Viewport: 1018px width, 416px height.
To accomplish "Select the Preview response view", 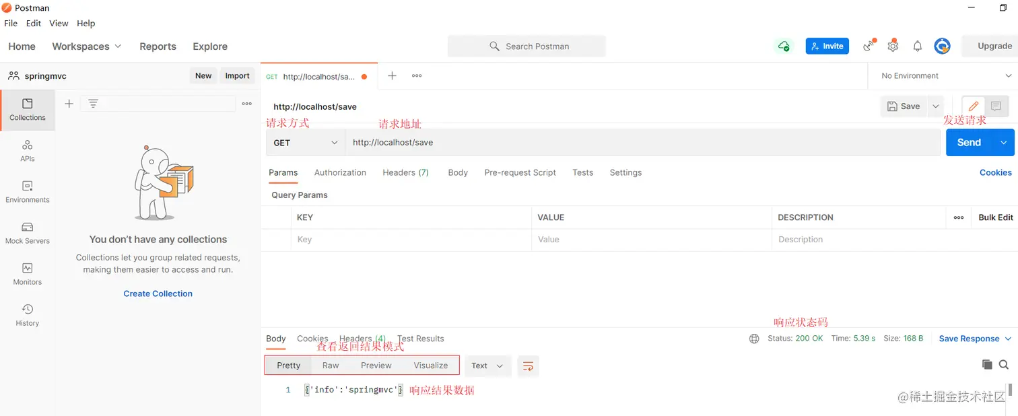I will 376,366.
